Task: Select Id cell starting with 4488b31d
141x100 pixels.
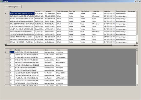Action: (x=22, y=14)
